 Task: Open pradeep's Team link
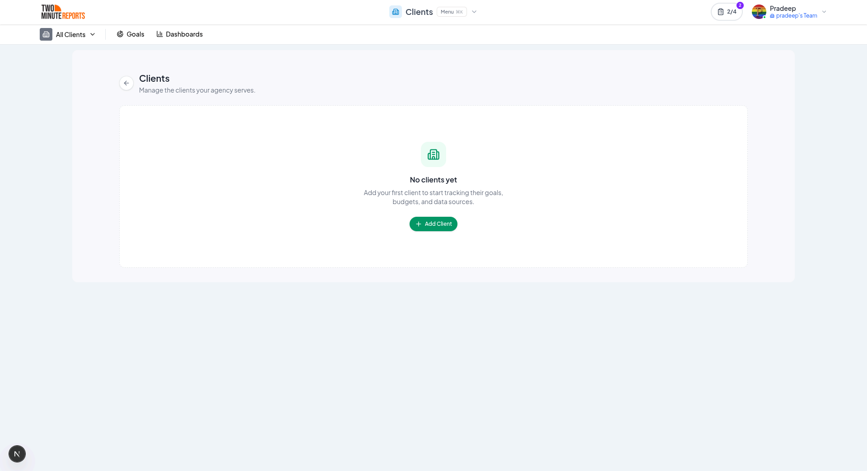click(x=796, y=15)
